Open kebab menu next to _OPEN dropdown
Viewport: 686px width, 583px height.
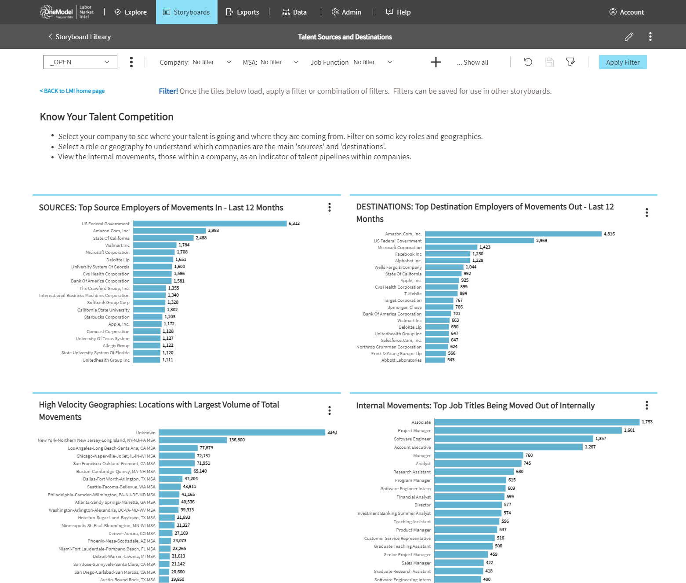pos(131,62)
